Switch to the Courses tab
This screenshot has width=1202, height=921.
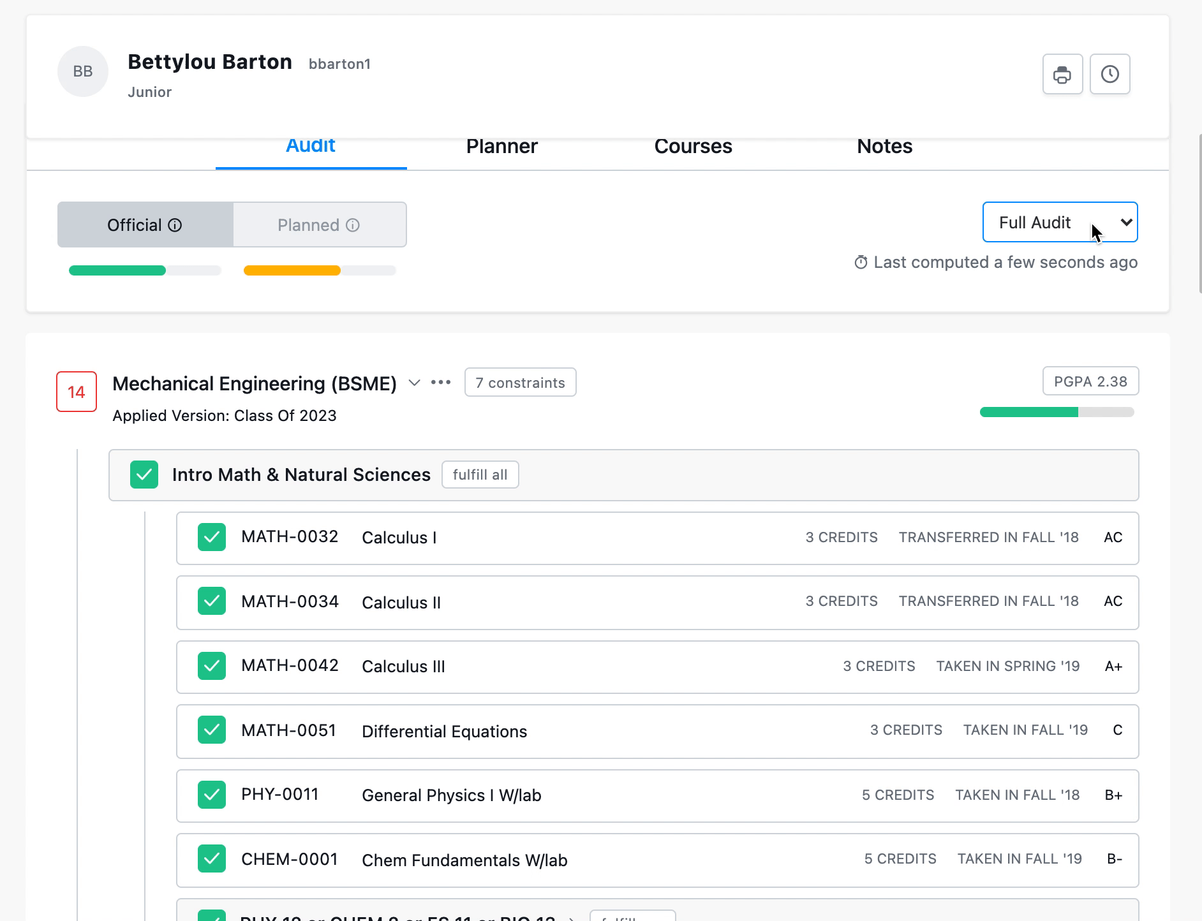(694, 146)
